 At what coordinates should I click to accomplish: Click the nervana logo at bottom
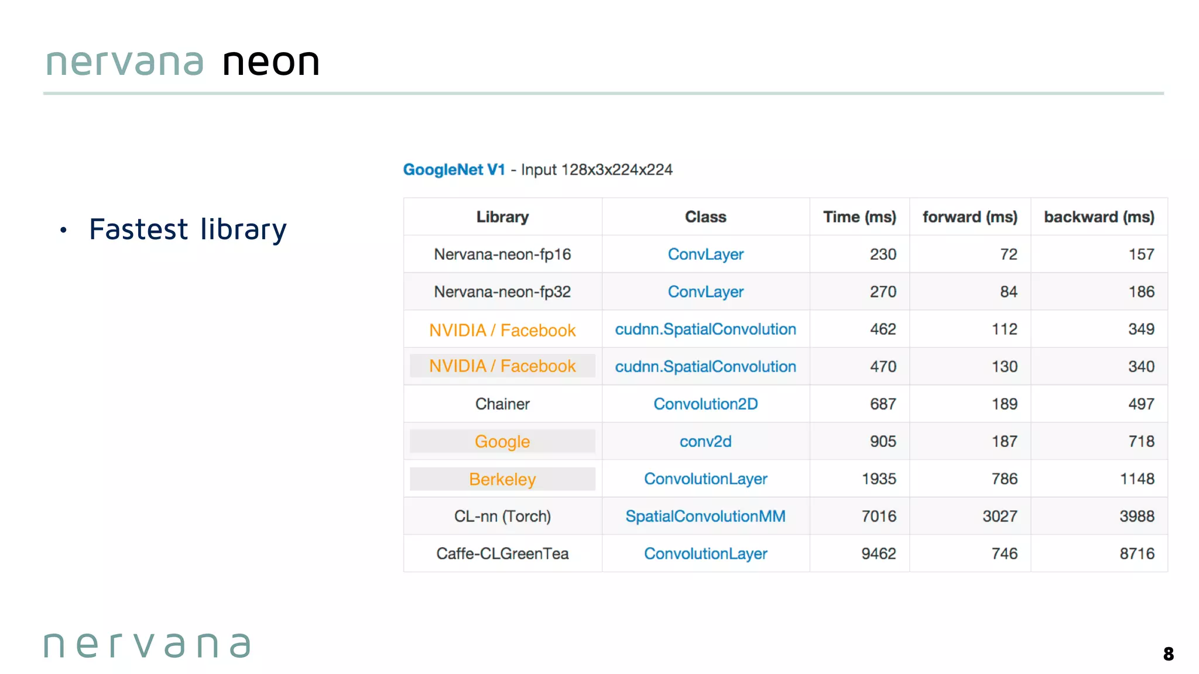click(x=148, y=645)
